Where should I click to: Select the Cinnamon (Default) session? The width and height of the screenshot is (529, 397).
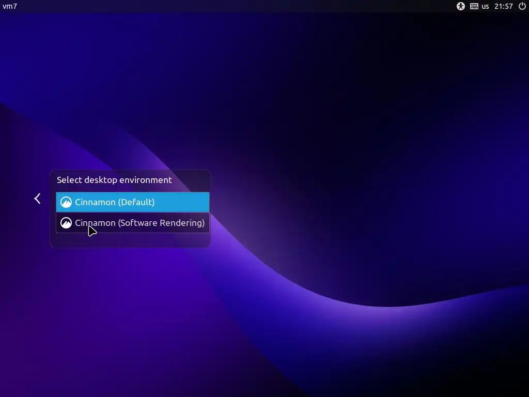133,202
